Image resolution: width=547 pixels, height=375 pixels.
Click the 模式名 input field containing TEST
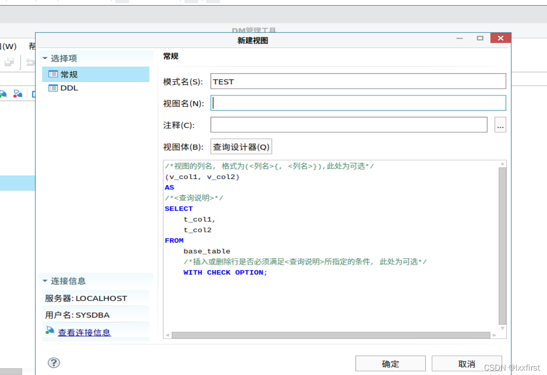(358, 81)
